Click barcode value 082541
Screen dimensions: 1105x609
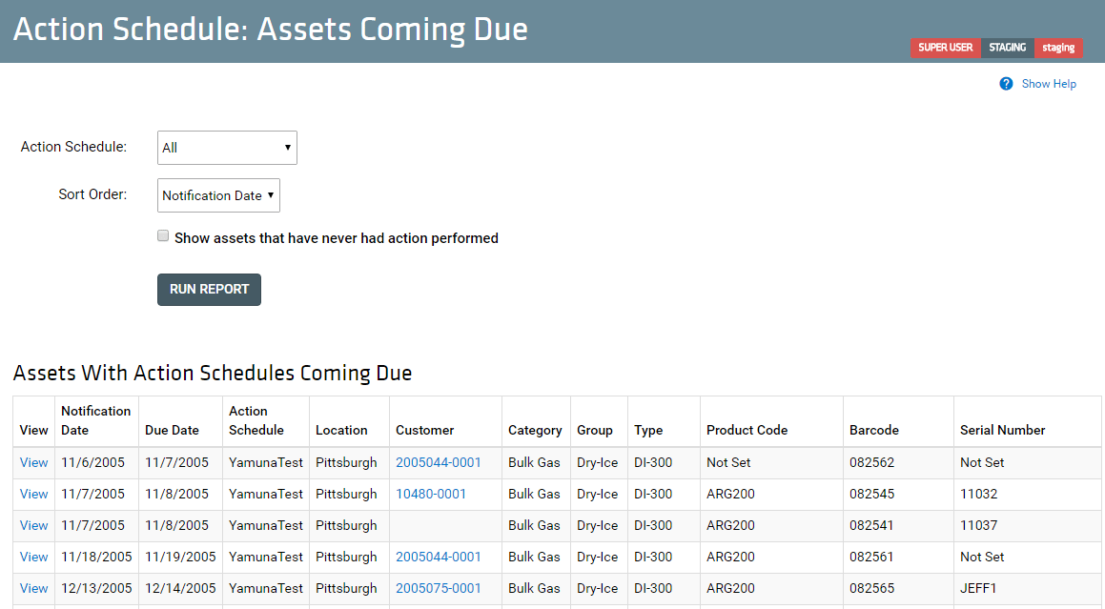[871, 525]
